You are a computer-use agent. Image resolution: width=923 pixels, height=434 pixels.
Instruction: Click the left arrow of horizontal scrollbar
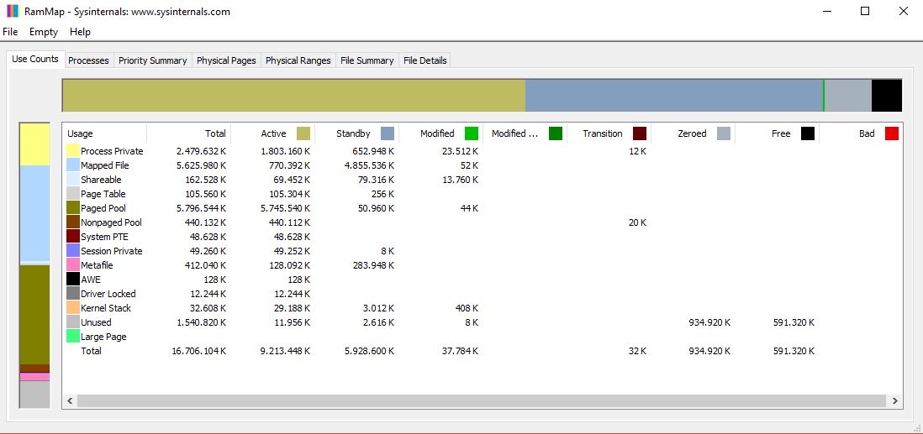click(70, 401)
